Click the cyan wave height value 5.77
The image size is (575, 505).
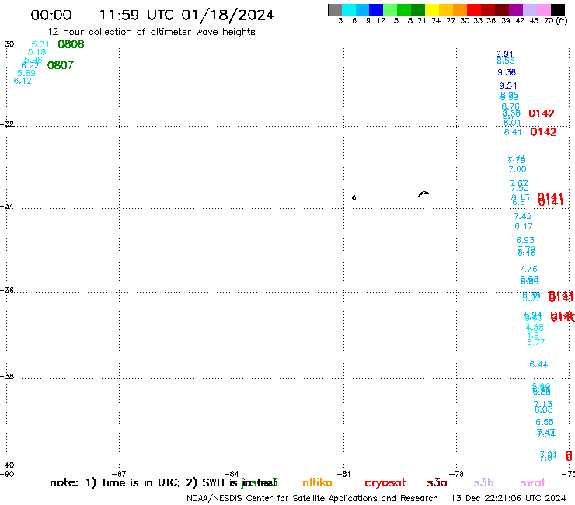pos(536,342)
